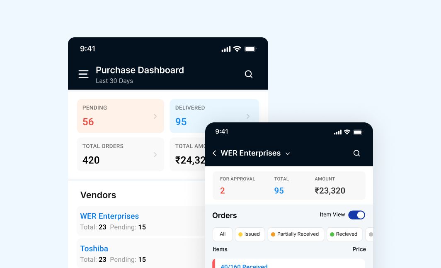Image resolution: width=441 pixels, height=268 pixels.
Task: Open the Total Orders card chevron
Action: pyautogui.click(x=155, y=155)
